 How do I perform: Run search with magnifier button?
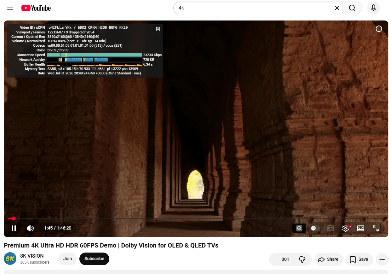pyautogui.click(x=352, y=8)
